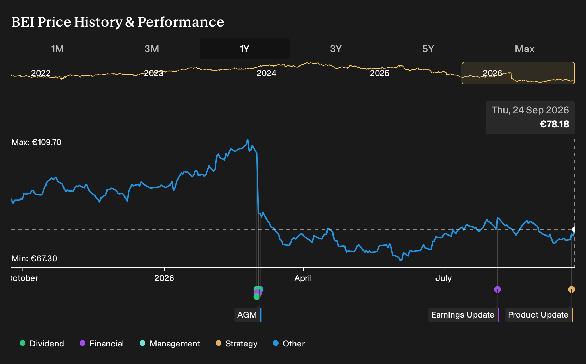
Task: Click the 2023 label in overview chart
Action: coord(154,73)
